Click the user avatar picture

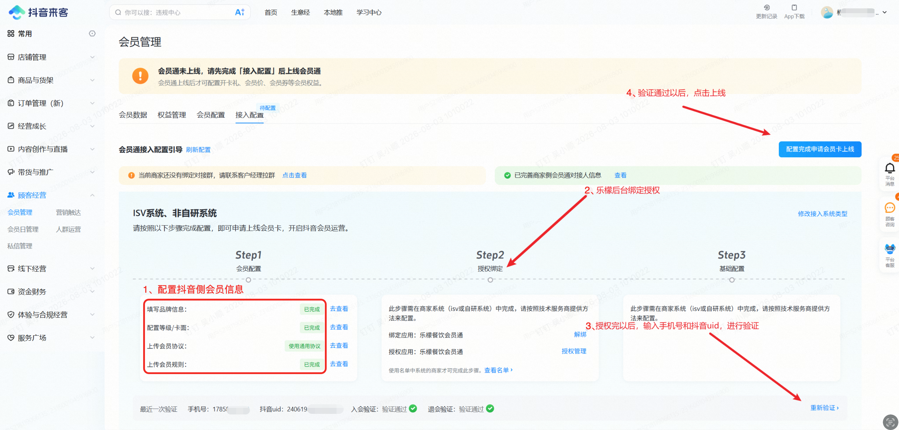pyautogui.click(x=827, y=13)
